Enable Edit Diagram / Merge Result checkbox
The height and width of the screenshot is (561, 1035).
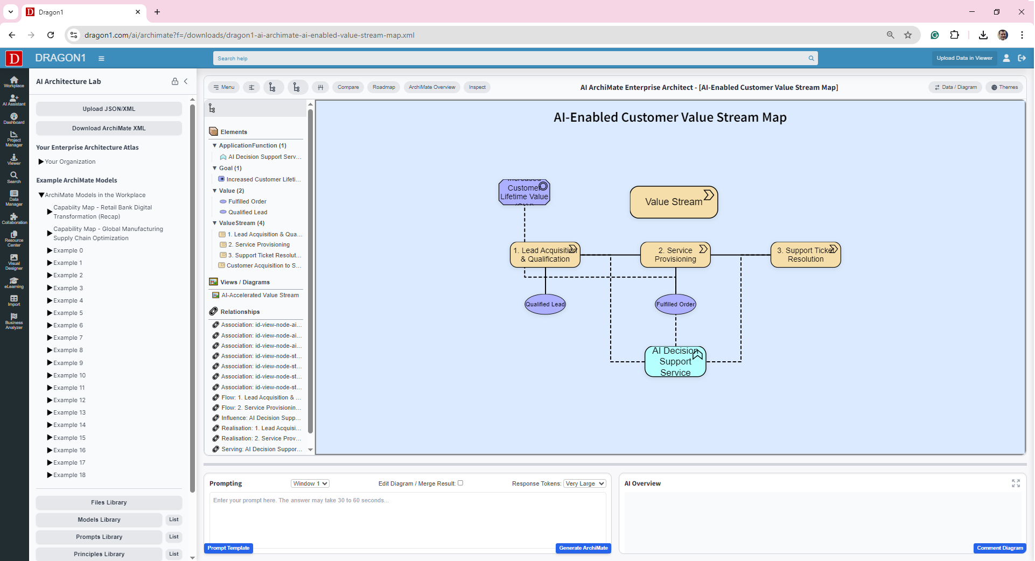tap(460, 483)
